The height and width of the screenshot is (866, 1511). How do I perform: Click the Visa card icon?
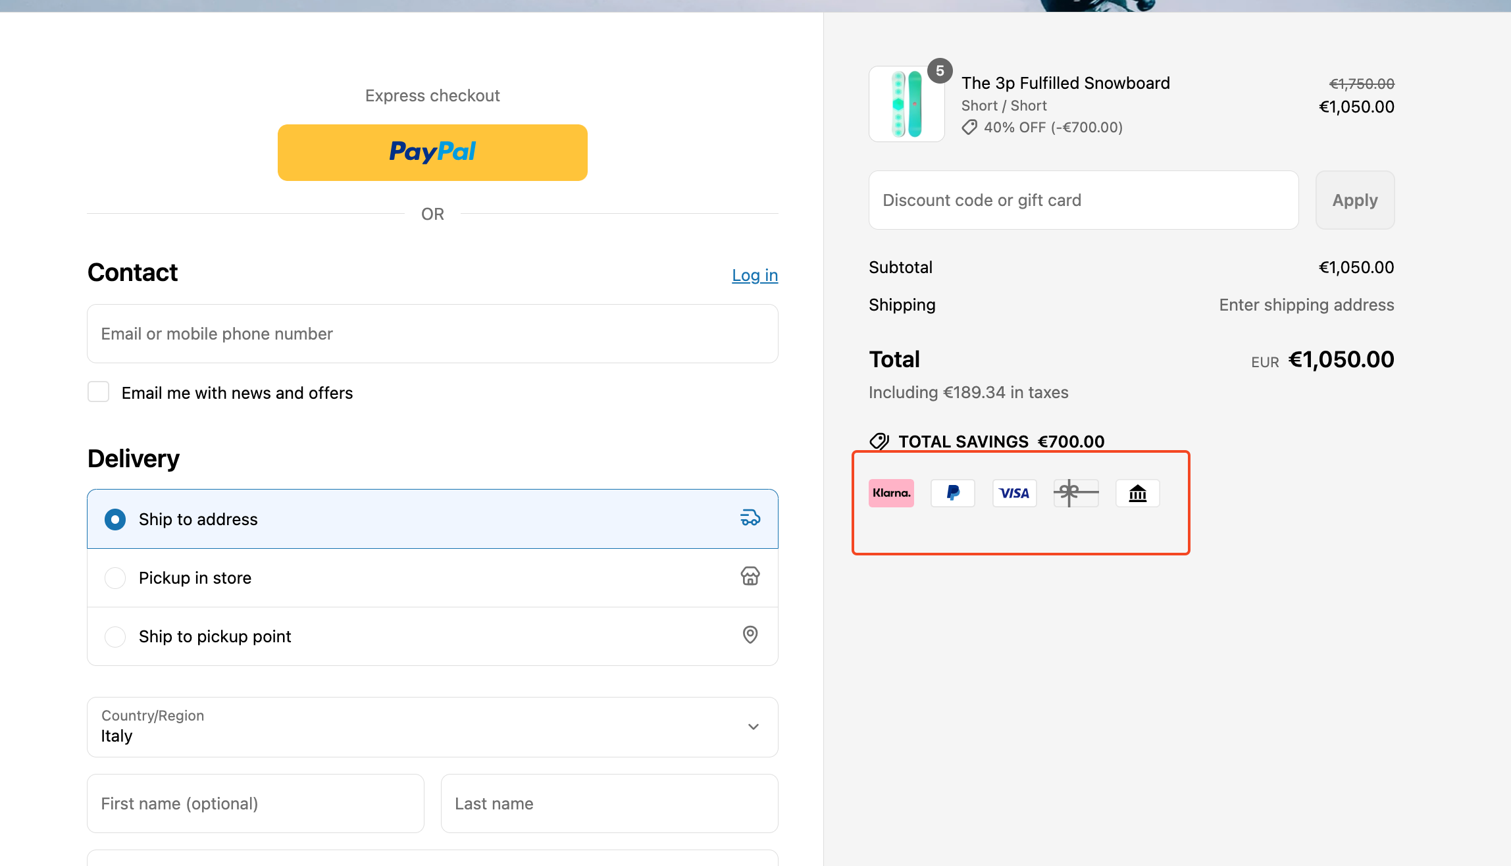[x=1014, y=493]
